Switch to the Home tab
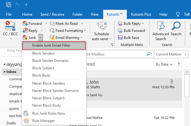The image size is (191, 126). (x=27, y=14)
